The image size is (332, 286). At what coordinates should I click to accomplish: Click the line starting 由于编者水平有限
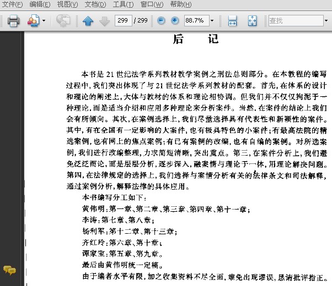(x=205, y=277)
